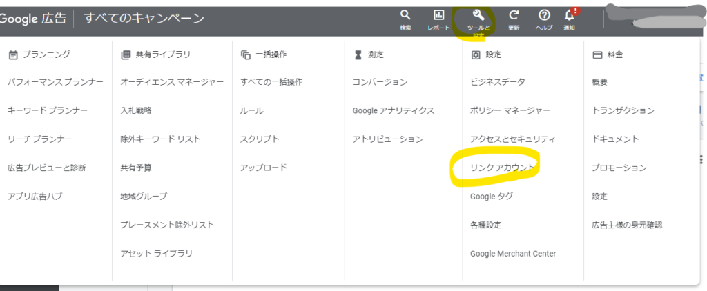Open コンバージョン under measurement
The width and height of the screenshot is (707, 291).
click(380, 82)
